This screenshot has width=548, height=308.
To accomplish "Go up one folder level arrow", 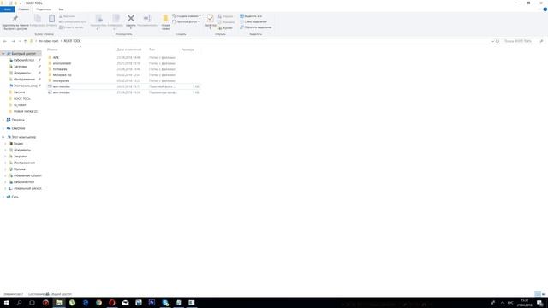I will point(25,41).
